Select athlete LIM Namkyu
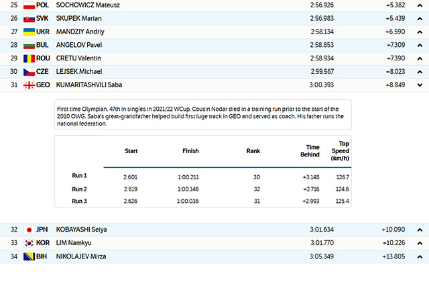 click(x=74, y=243)
